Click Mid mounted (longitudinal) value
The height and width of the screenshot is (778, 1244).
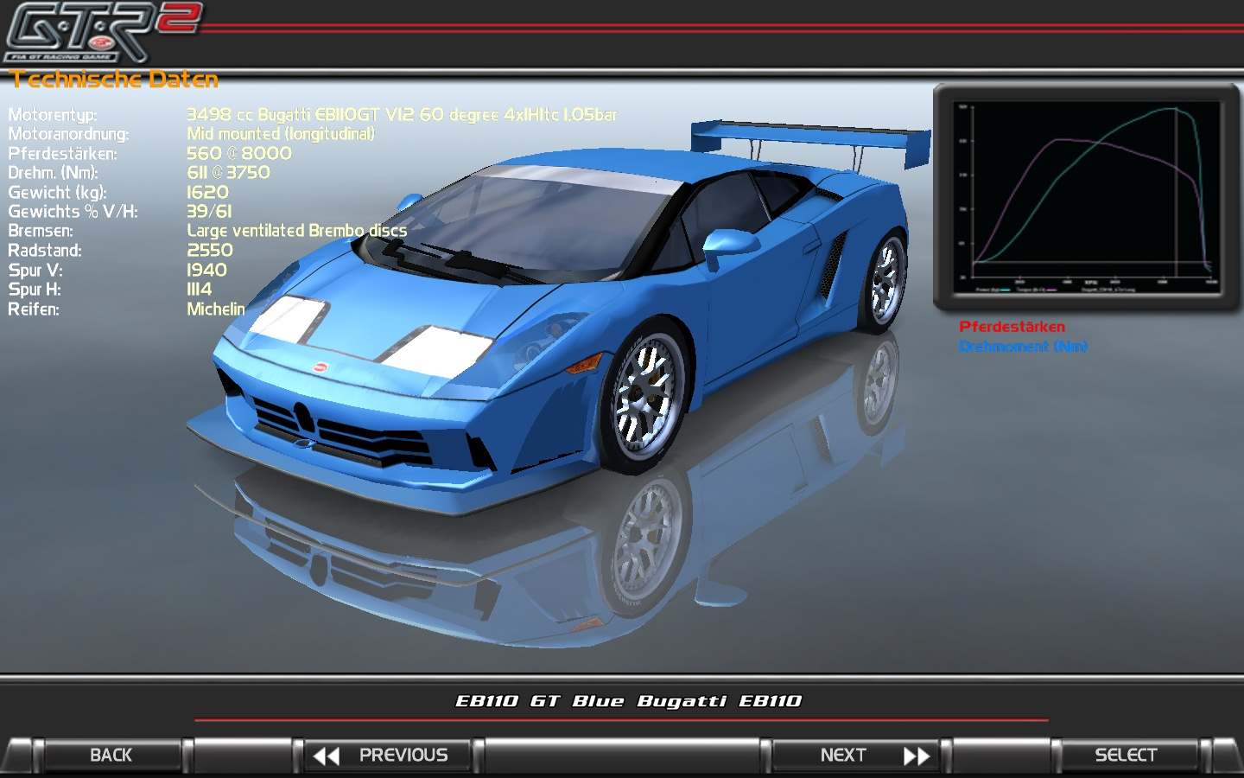point(281,134)
